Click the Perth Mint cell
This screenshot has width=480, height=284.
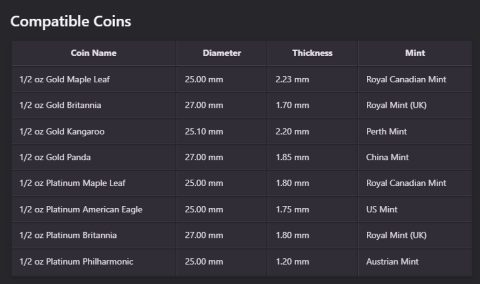click(386, 131)
